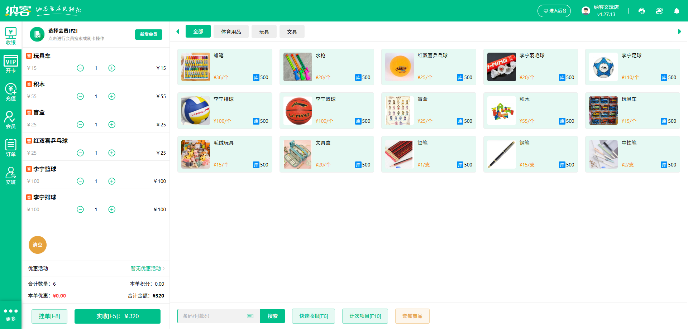Click the on-screen keyboard icon in barcode field
688x329 pixels.
pyautogui.click(x=250, y=316)
